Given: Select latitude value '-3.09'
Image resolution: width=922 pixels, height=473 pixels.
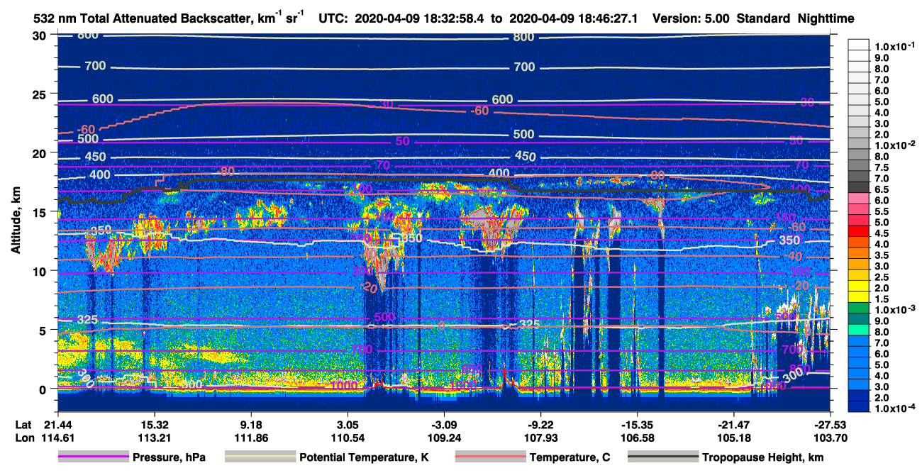Looking at the screenshot, I should click(444, 424).
